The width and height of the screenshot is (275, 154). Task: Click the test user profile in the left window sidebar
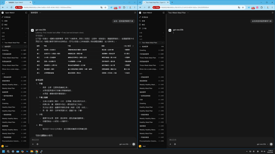pos(5,146)
